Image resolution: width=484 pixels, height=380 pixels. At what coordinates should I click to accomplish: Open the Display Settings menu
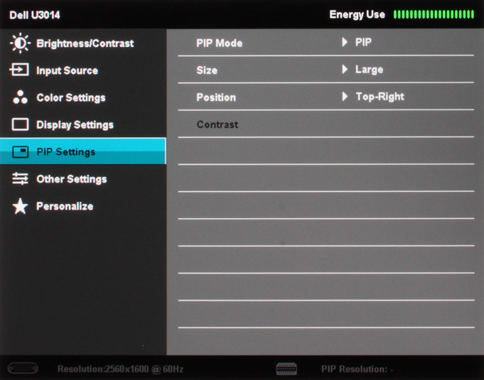83,124
